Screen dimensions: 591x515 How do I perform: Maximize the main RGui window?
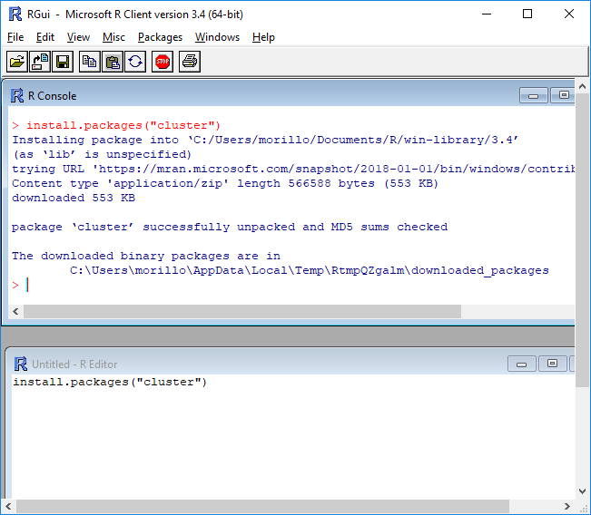point(527,15)
